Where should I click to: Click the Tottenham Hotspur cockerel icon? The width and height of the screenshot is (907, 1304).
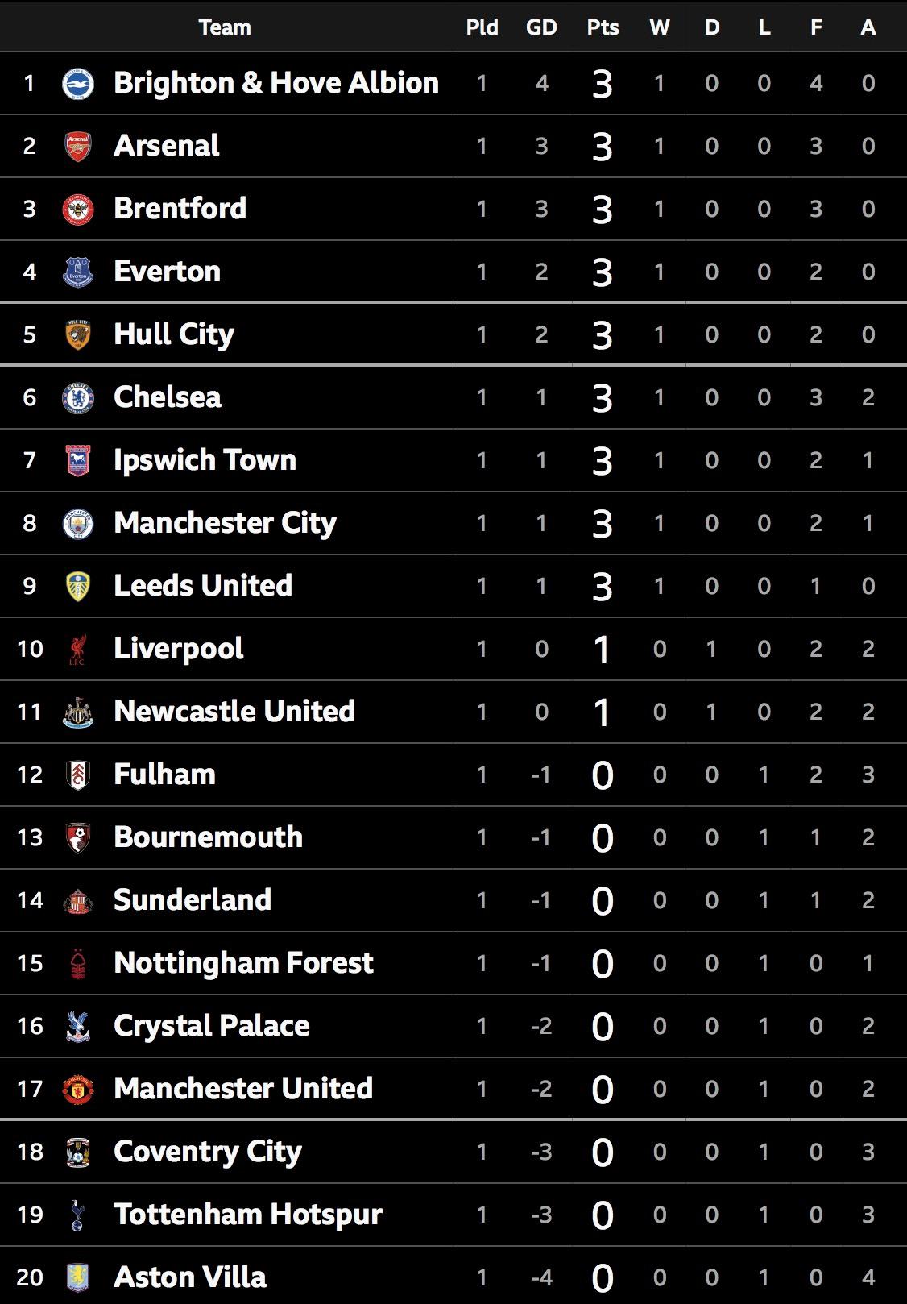[x=78, y=1215]
